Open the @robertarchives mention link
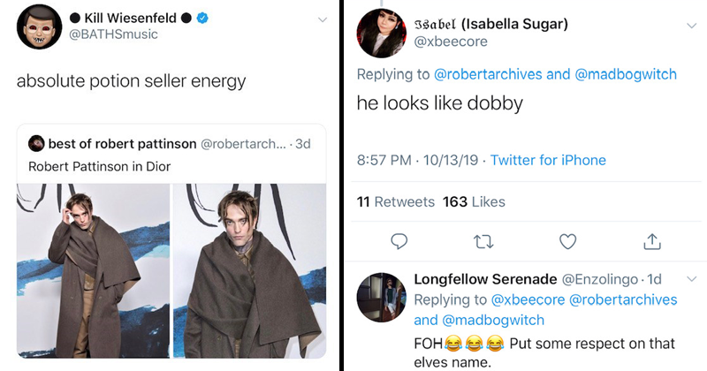 [488, 74]
